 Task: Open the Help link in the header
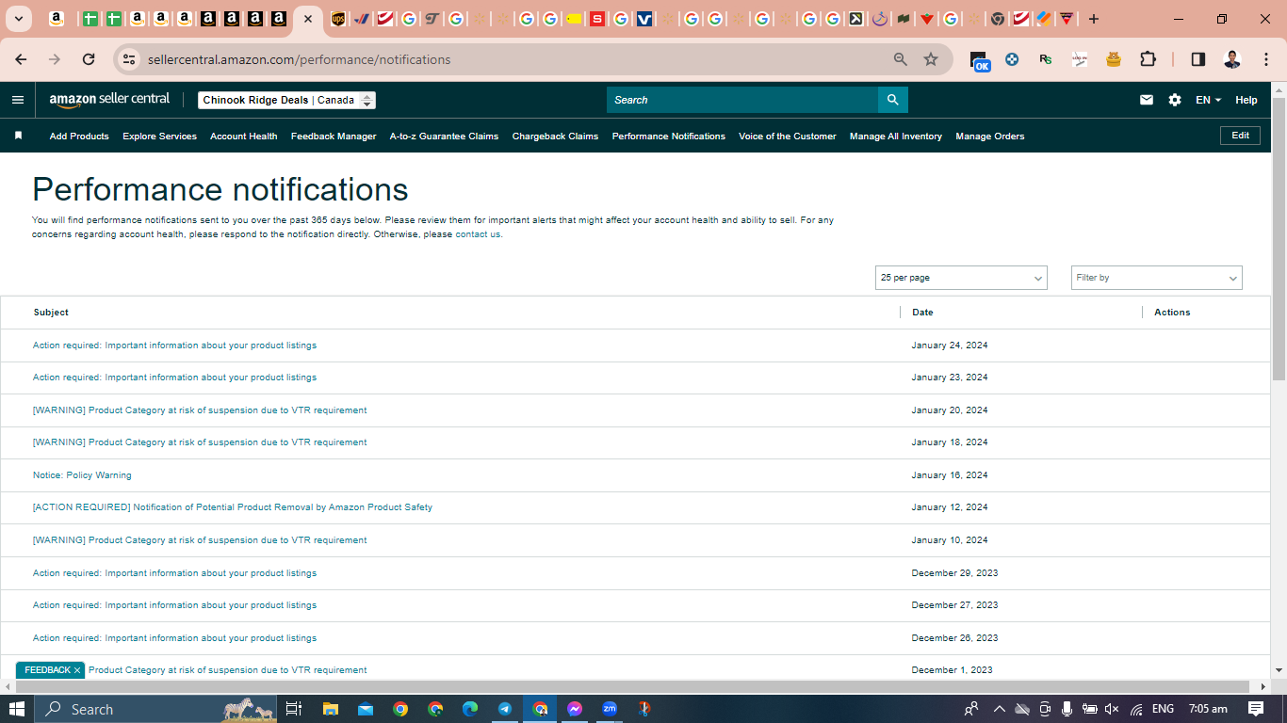(x=1246, y=100)
